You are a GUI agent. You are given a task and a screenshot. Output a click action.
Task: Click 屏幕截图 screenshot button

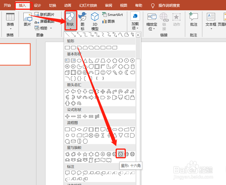pos(45,21)
